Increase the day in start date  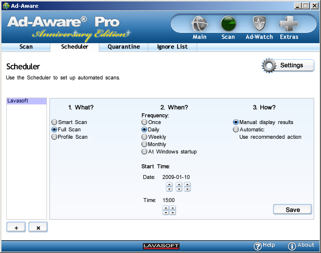point(187,184)
